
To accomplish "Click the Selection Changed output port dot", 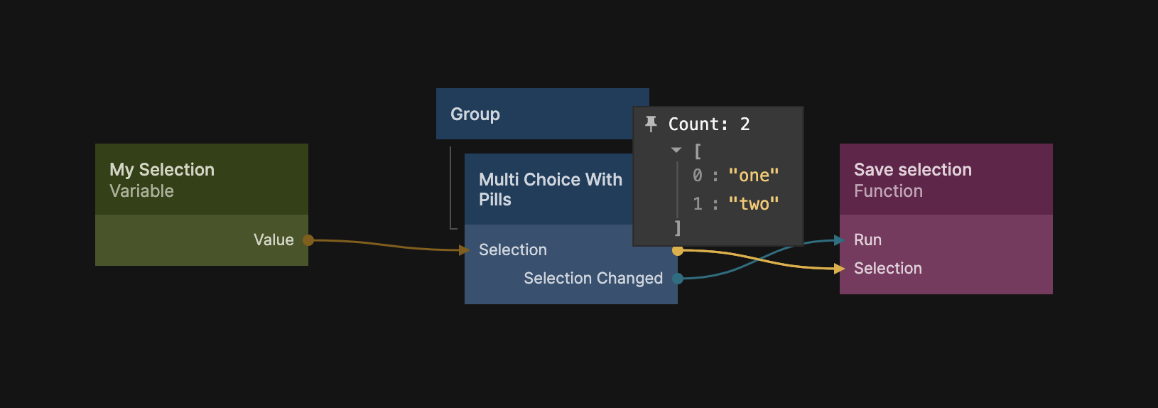I will point(678,279).
